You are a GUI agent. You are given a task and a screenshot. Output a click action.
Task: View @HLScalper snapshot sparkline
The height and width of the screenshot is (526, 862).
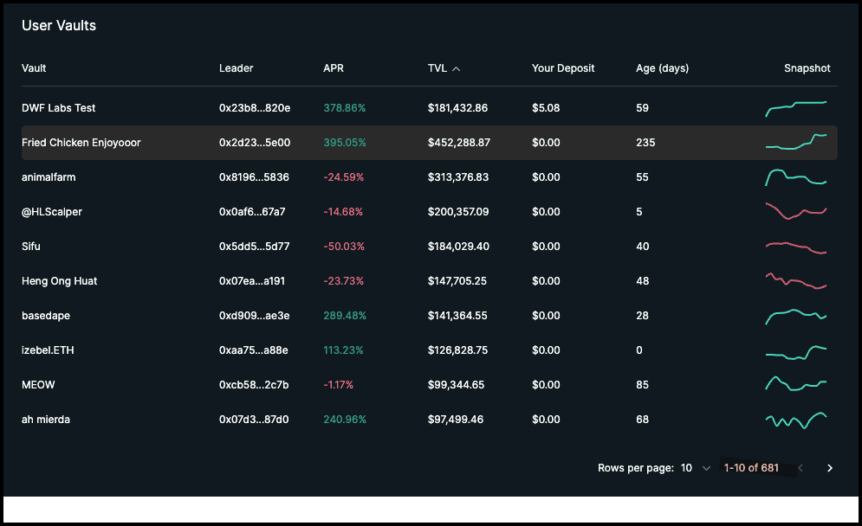796,211
